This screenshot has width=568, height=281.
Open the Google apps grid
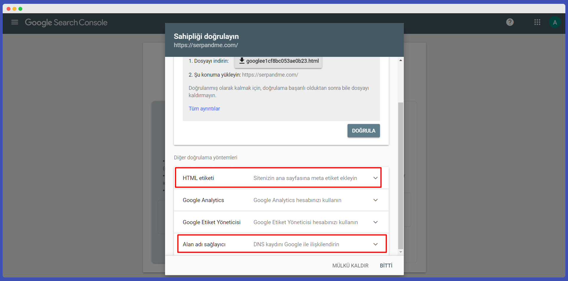tap(537, 22)
